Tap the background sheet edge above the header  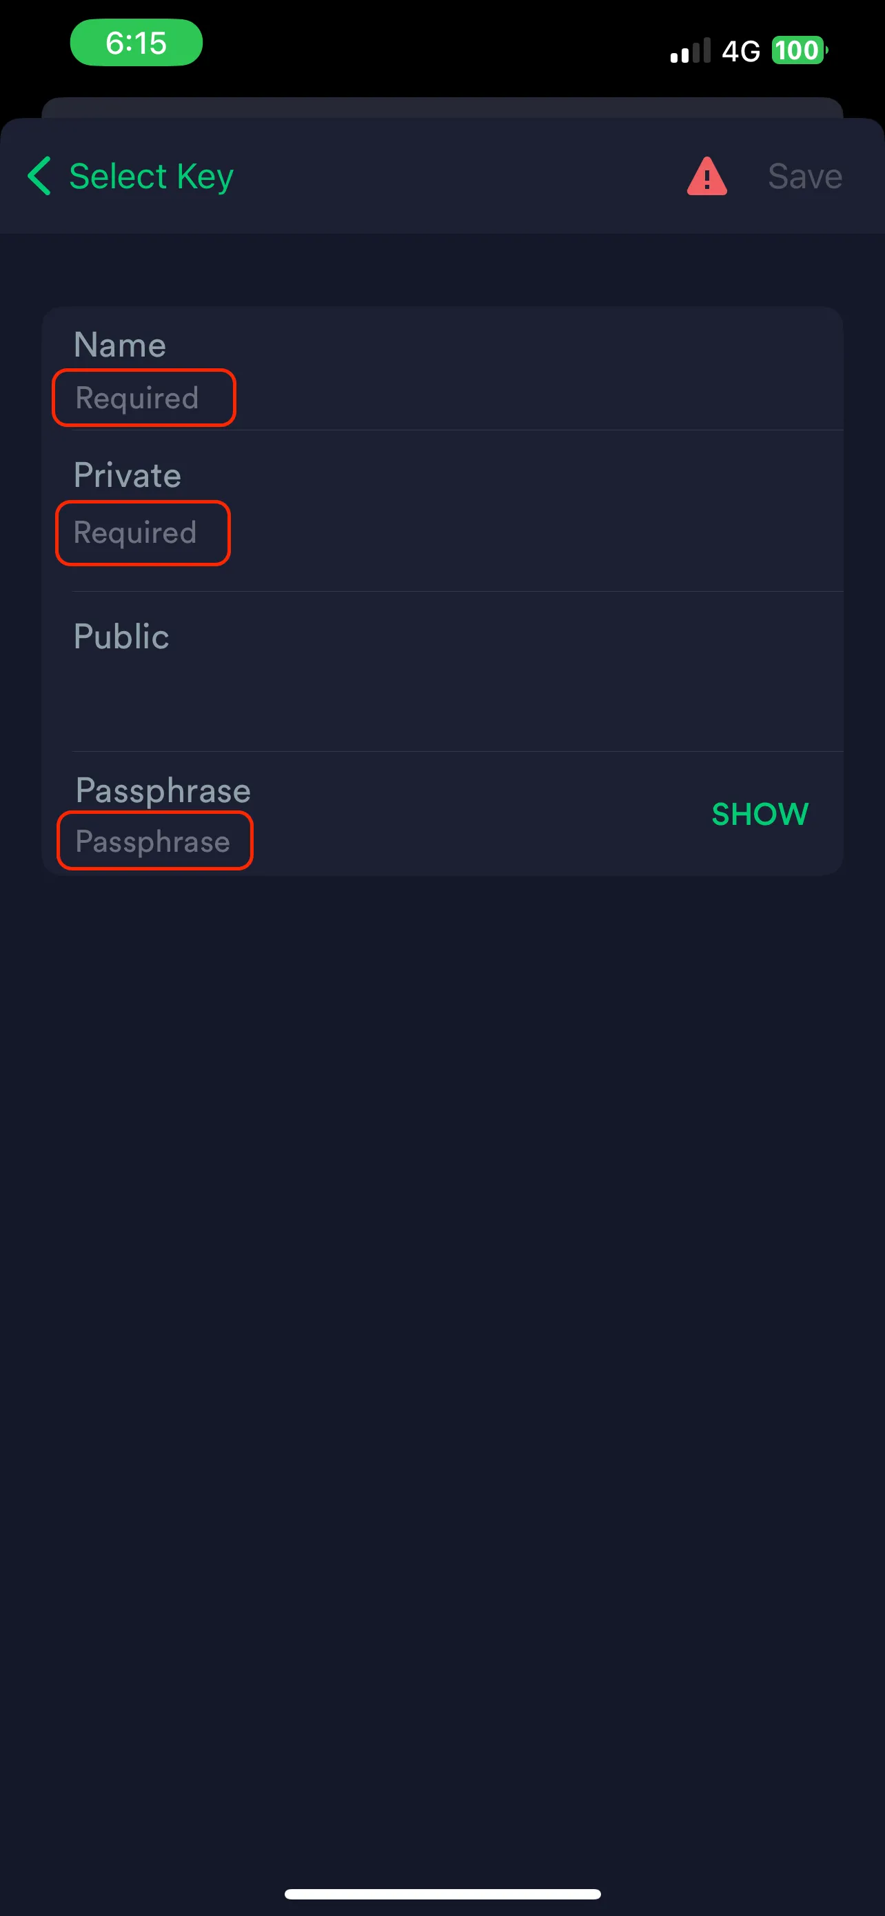click(x=442, y=107)
